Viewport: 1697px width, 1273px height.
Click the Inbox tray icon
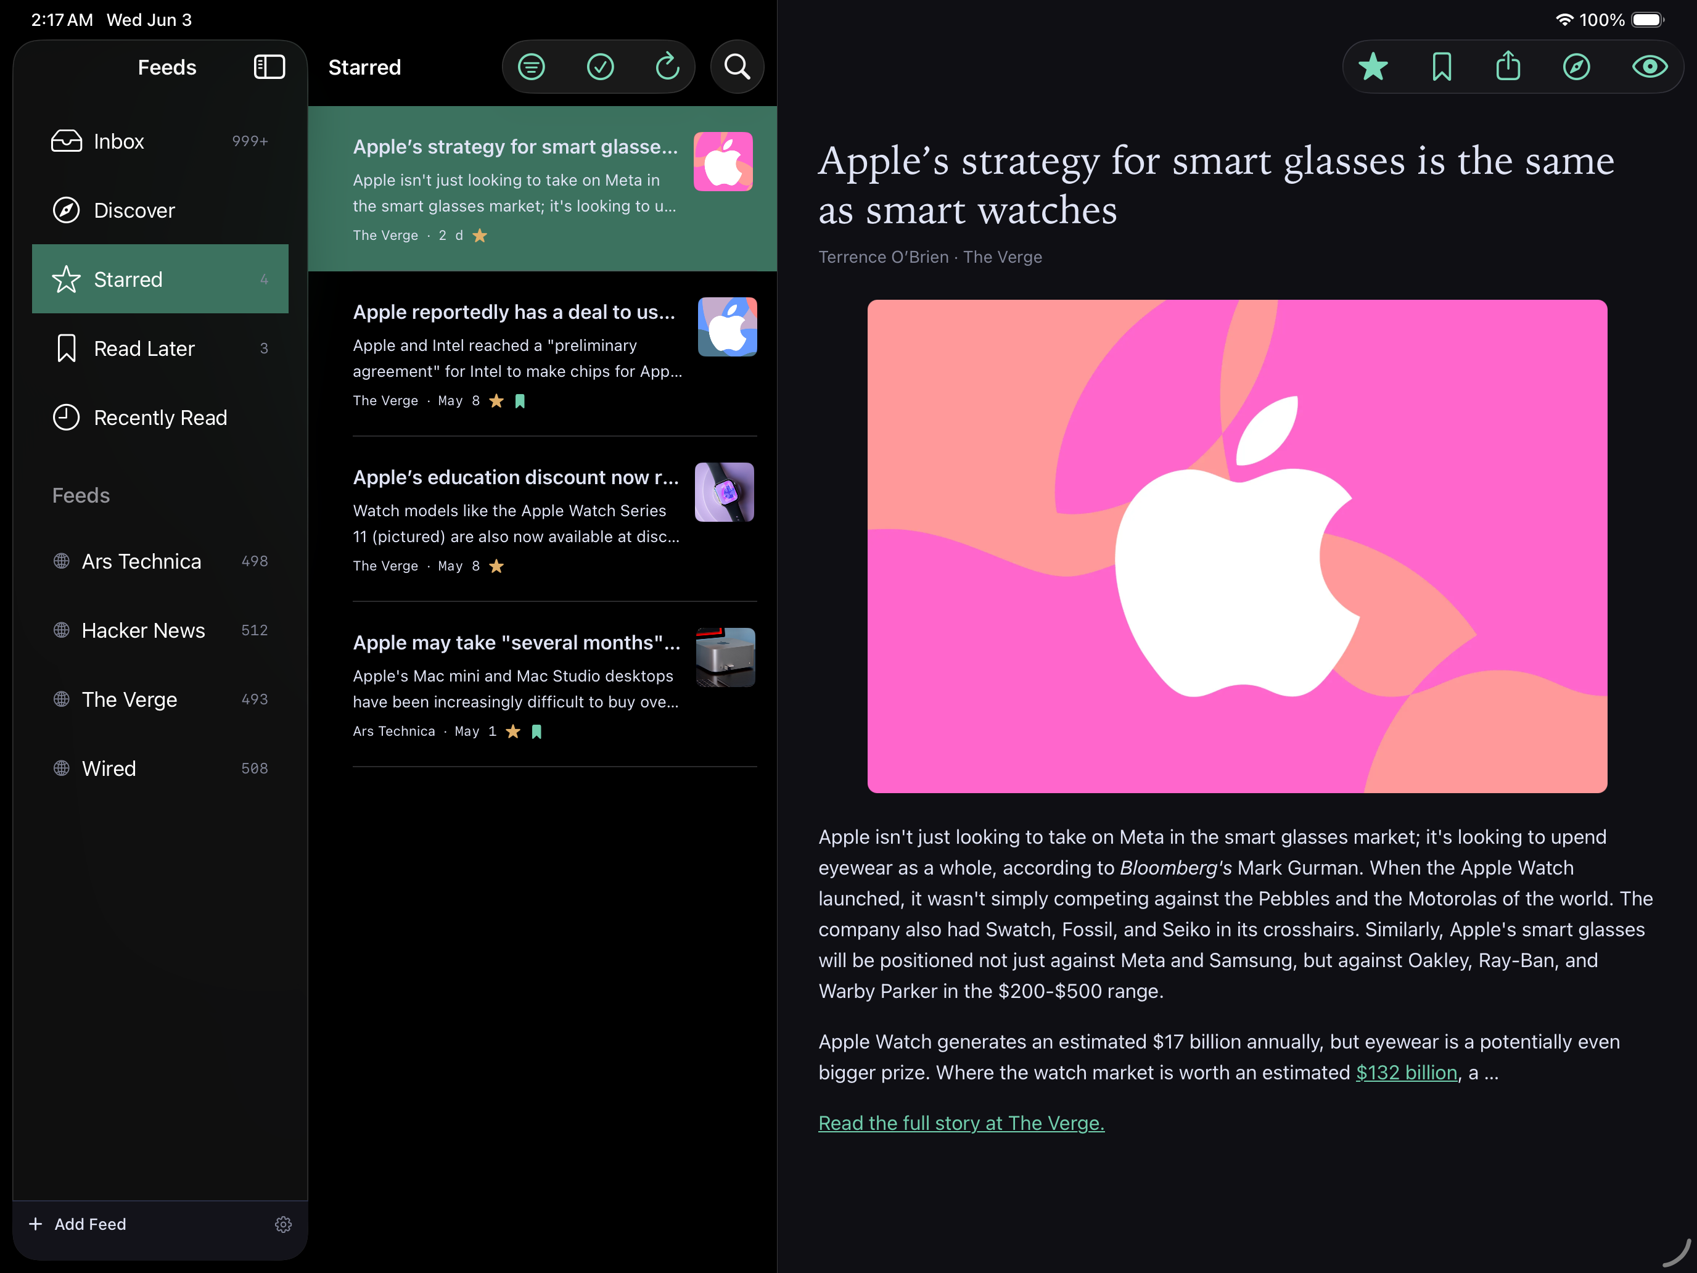coord(66,141)
